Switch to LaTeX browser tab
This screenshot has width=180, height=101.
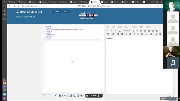click(x=115, y=2)
